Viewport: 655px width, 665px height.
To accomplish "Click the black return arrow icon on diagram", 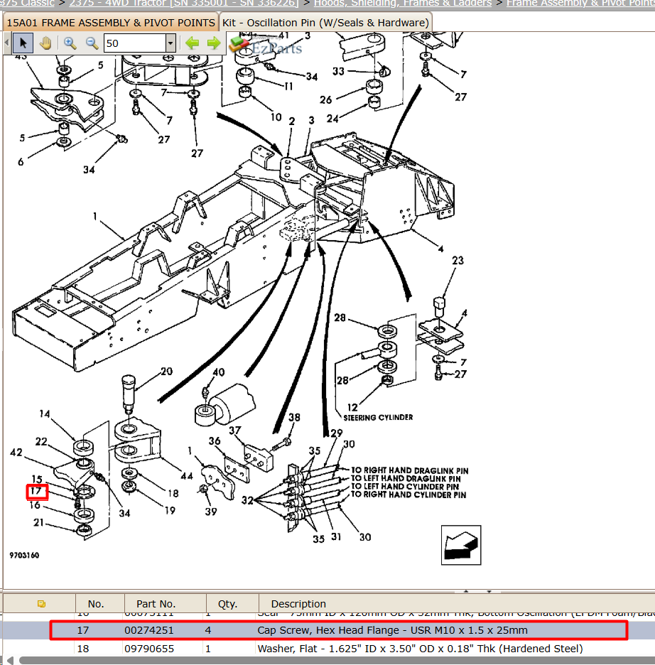I will pos(461,545).
